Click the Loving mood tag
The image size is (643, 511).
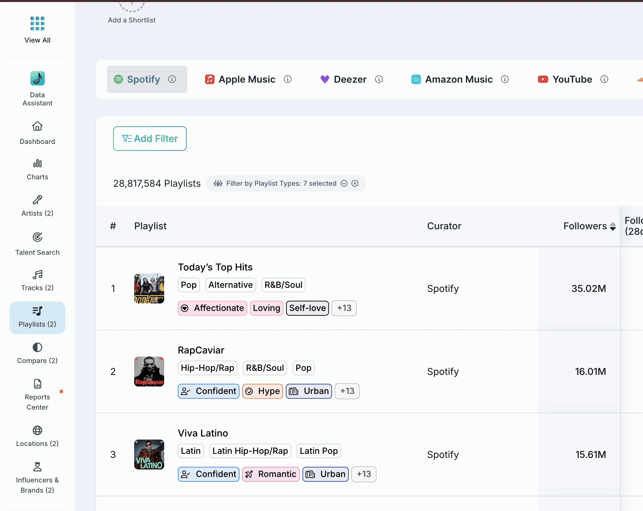267,308
